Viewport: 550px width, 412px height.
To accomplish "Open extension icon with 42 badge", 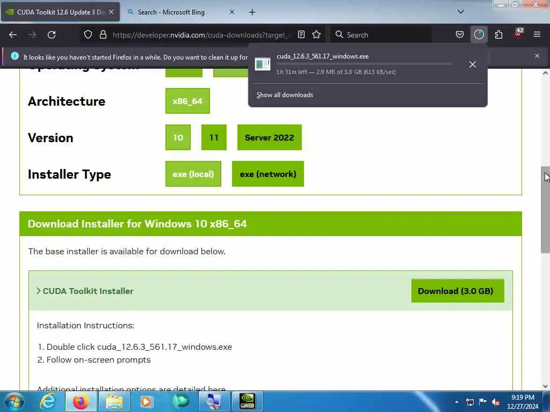I will (x=519, y=34).
